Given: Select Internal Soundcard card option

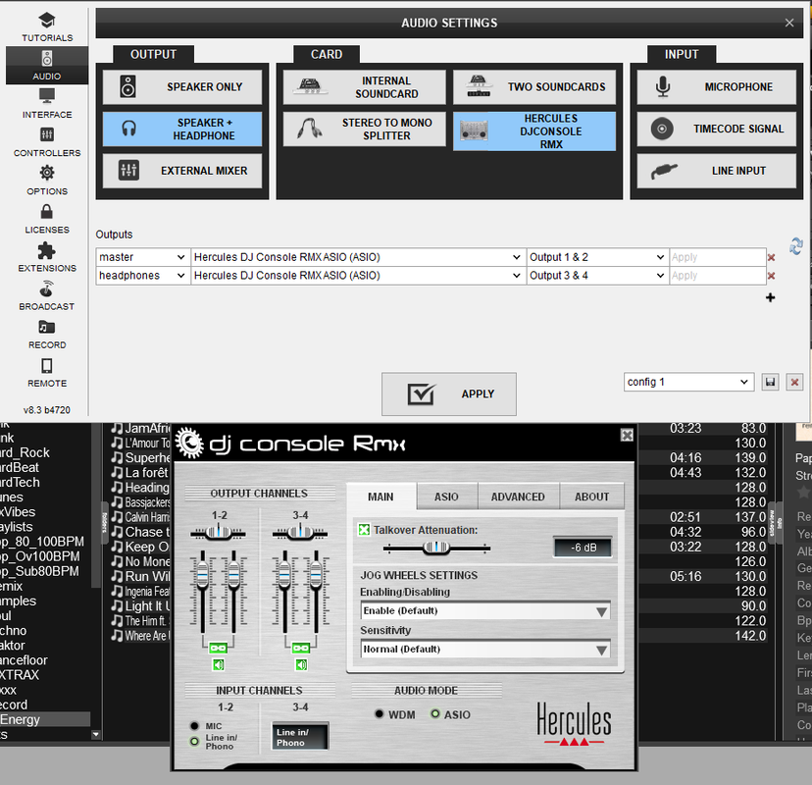Looking at the screenshot, I should (364, 87).
